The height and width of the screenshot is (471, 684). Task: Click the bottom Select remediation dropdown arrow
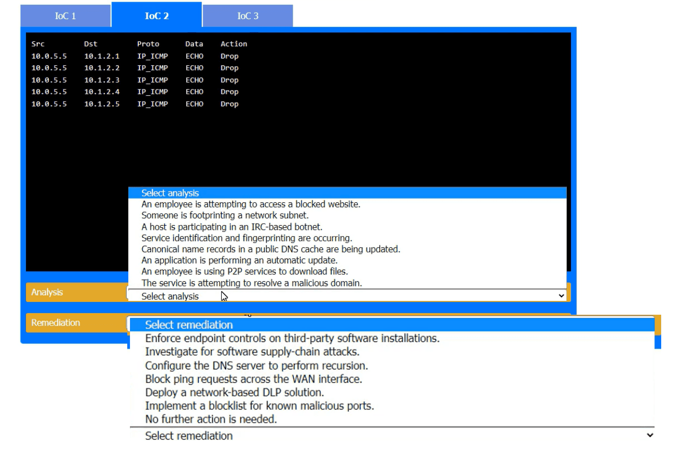pos(650,436)
